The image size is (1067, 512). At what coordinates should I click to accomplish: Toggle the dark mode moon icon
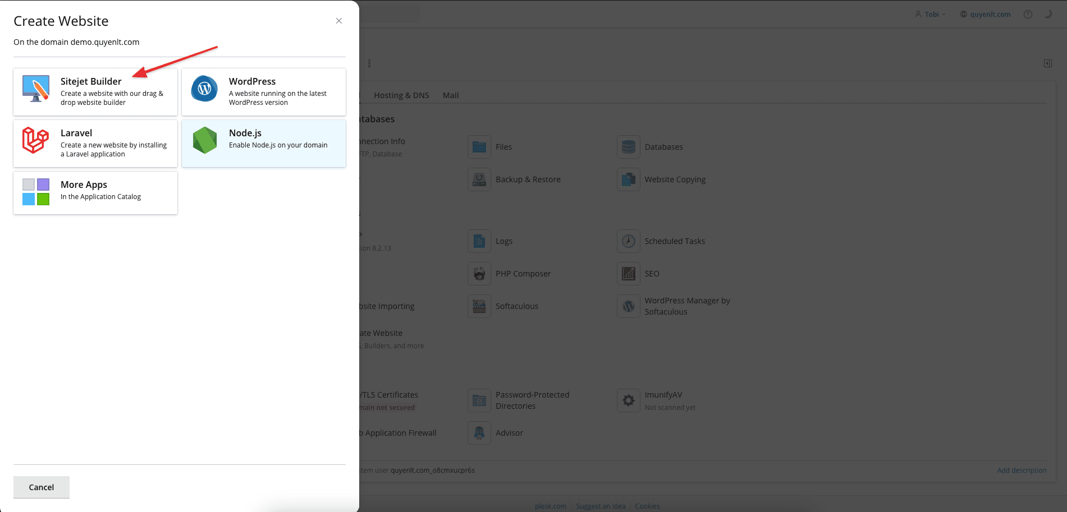[1047, 14]
